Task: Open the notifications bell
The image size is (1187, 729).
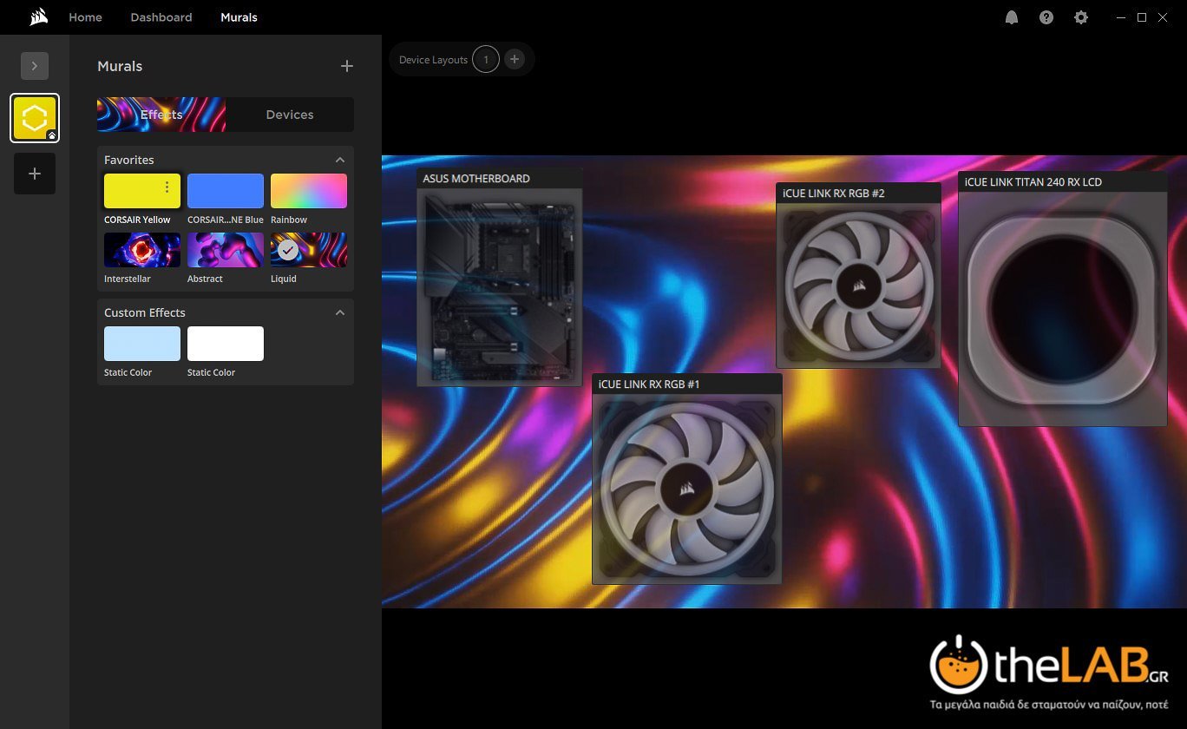Action: [x=1012, y=17]
